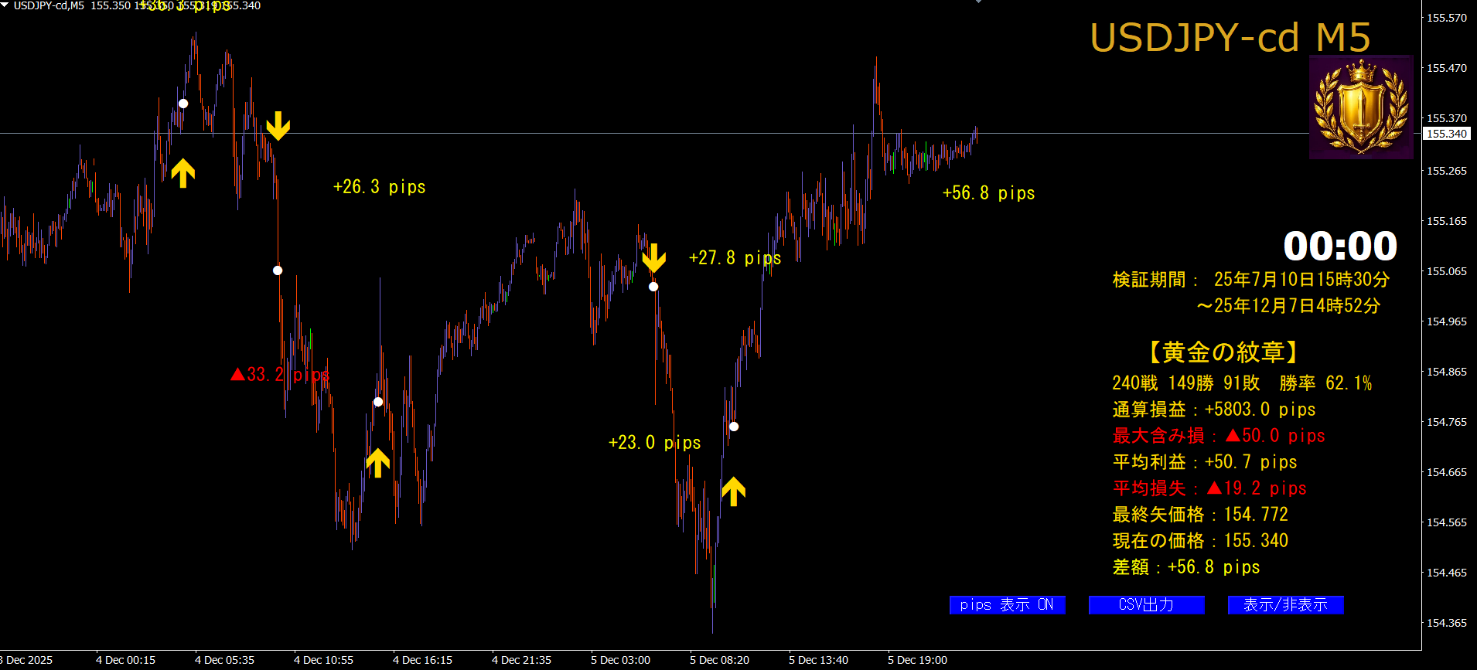
Task: Click the large USDJPY-cd M5 title
Action: pos(1230,38)
